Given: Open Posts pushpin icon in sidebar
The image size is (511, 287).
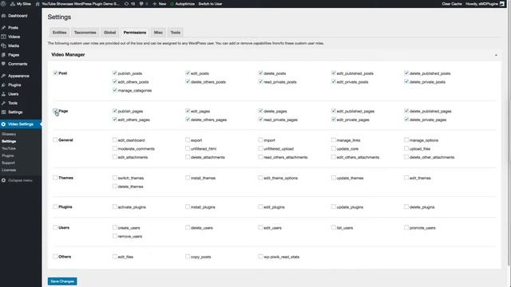Looking at the screenshot, I should click(3, 28).
